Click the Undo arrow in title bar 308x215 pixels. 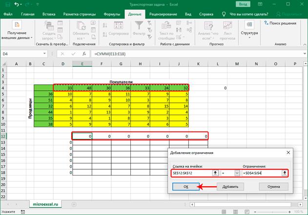click(17, 4)
